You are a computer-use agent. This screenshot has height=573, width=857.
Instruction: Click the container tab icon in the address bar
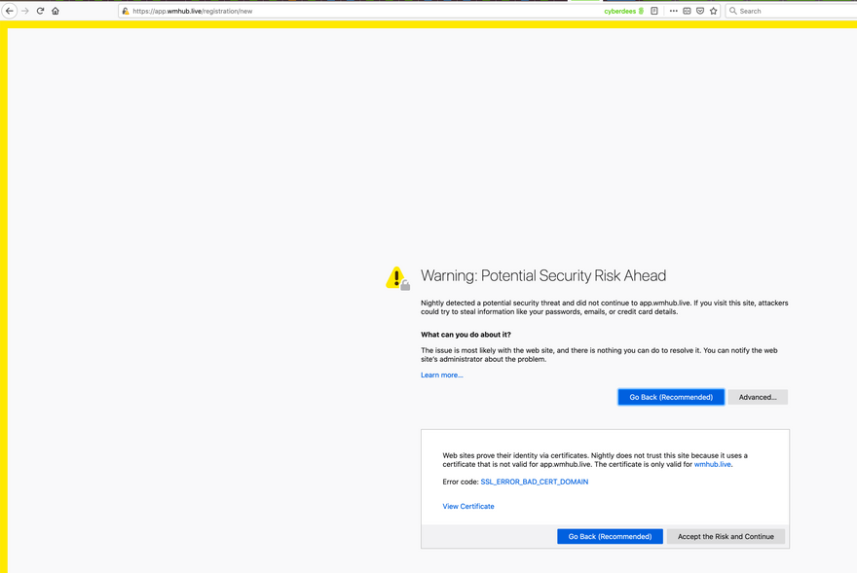[x=687, y=11]
